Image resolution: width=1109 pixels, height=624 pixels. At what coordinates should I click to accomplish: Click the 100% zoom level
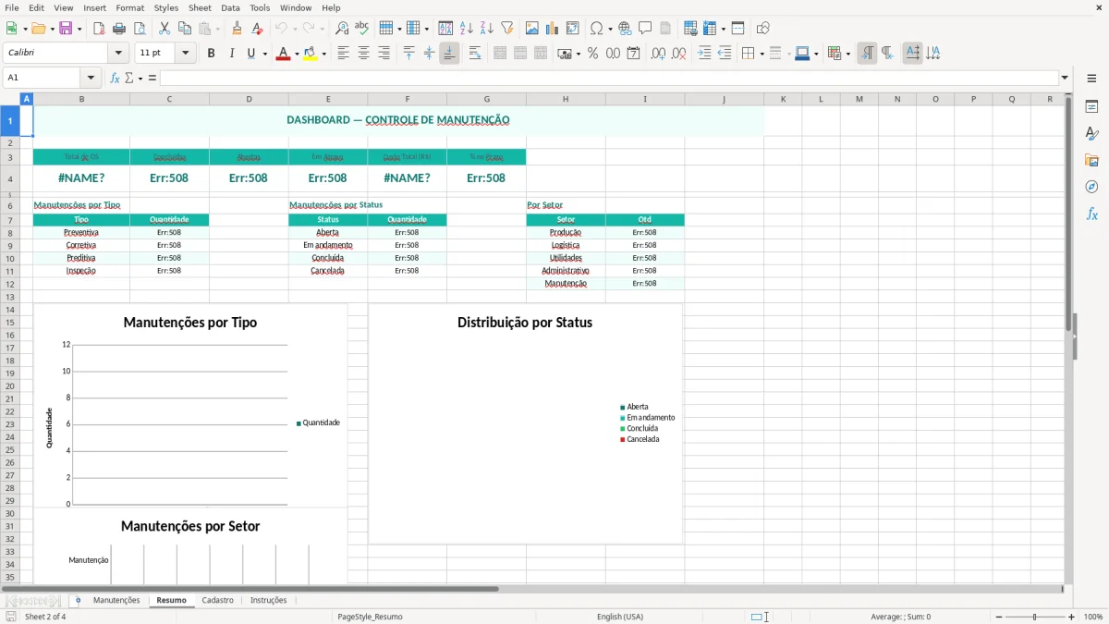click(1093, 617)
